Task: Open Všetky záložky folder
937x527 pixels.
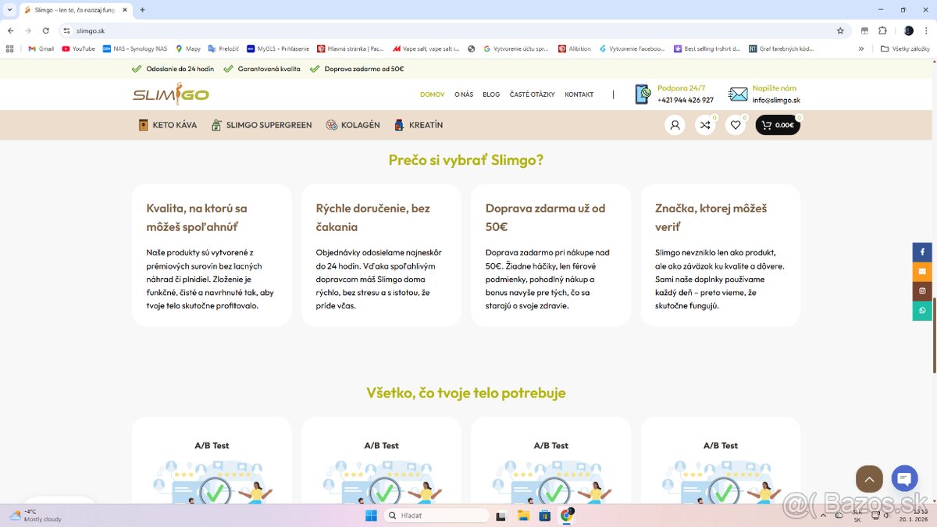Action: (904, 48)
